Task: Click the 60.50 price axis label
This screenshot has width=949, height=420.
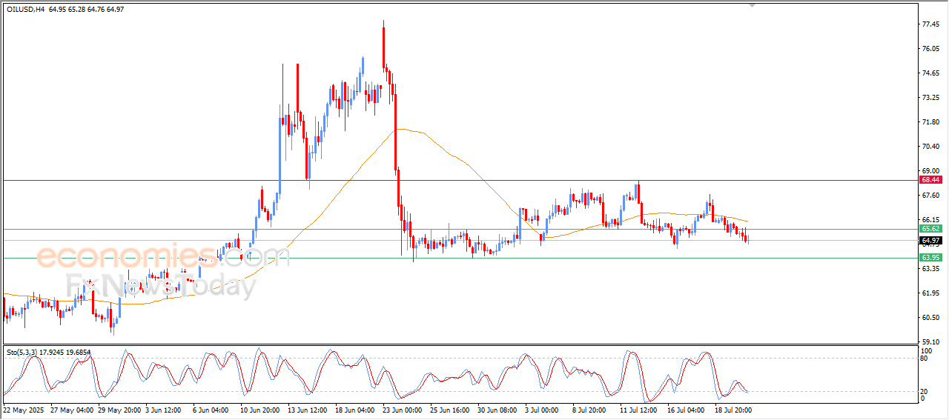Action: click(x=930, y=318)
